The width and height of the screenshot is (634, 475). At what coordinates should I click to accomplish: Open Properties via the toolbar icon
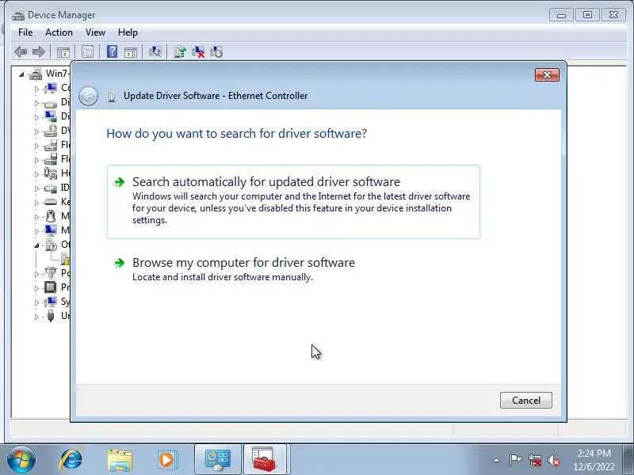coord(87,51)
